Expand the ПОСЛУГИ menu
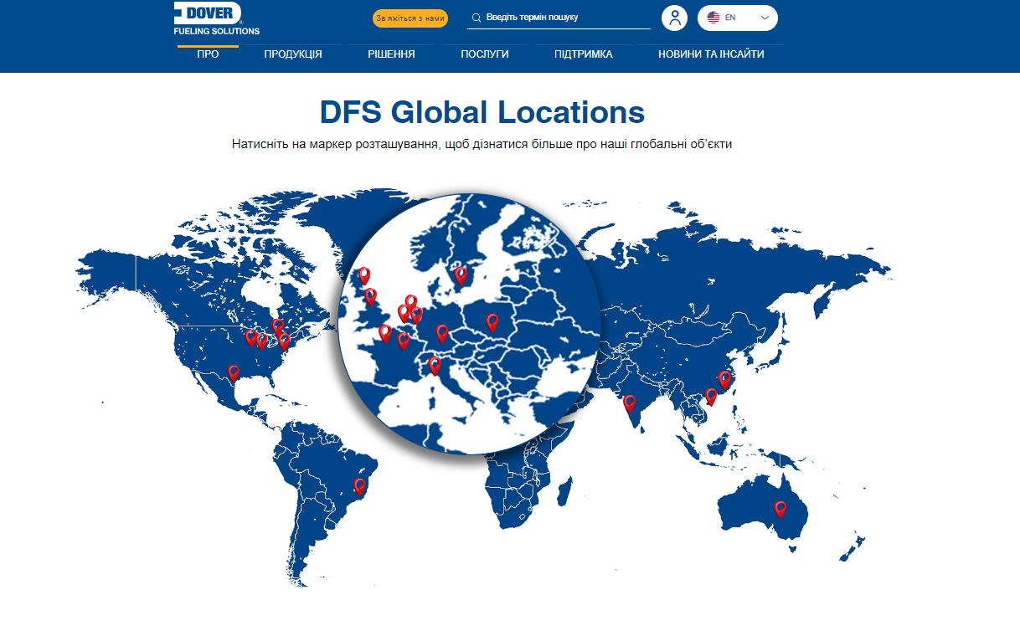Screen dimensions: 1020x636 click(x=485, y=54)
